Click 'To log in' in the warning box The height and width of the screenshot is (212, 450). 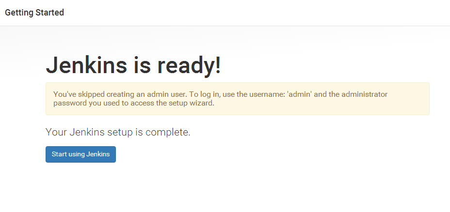[x=204, y=95]
